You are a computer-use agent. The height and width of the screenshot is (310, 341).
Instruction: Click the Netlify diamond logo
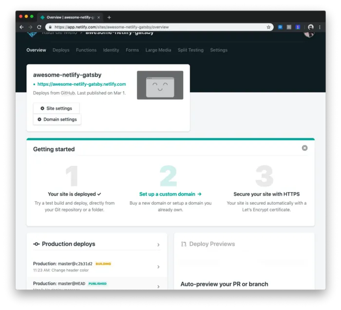(x=32, y=35)
